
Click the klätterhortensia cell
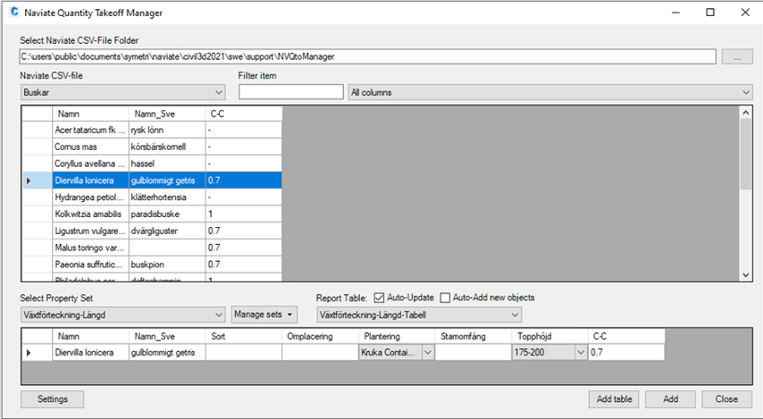(x=167, y=197)
